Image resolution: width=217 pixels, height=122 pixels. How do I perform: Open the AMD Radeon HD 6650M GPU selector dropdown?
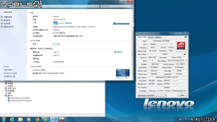(x=152, y=96)
